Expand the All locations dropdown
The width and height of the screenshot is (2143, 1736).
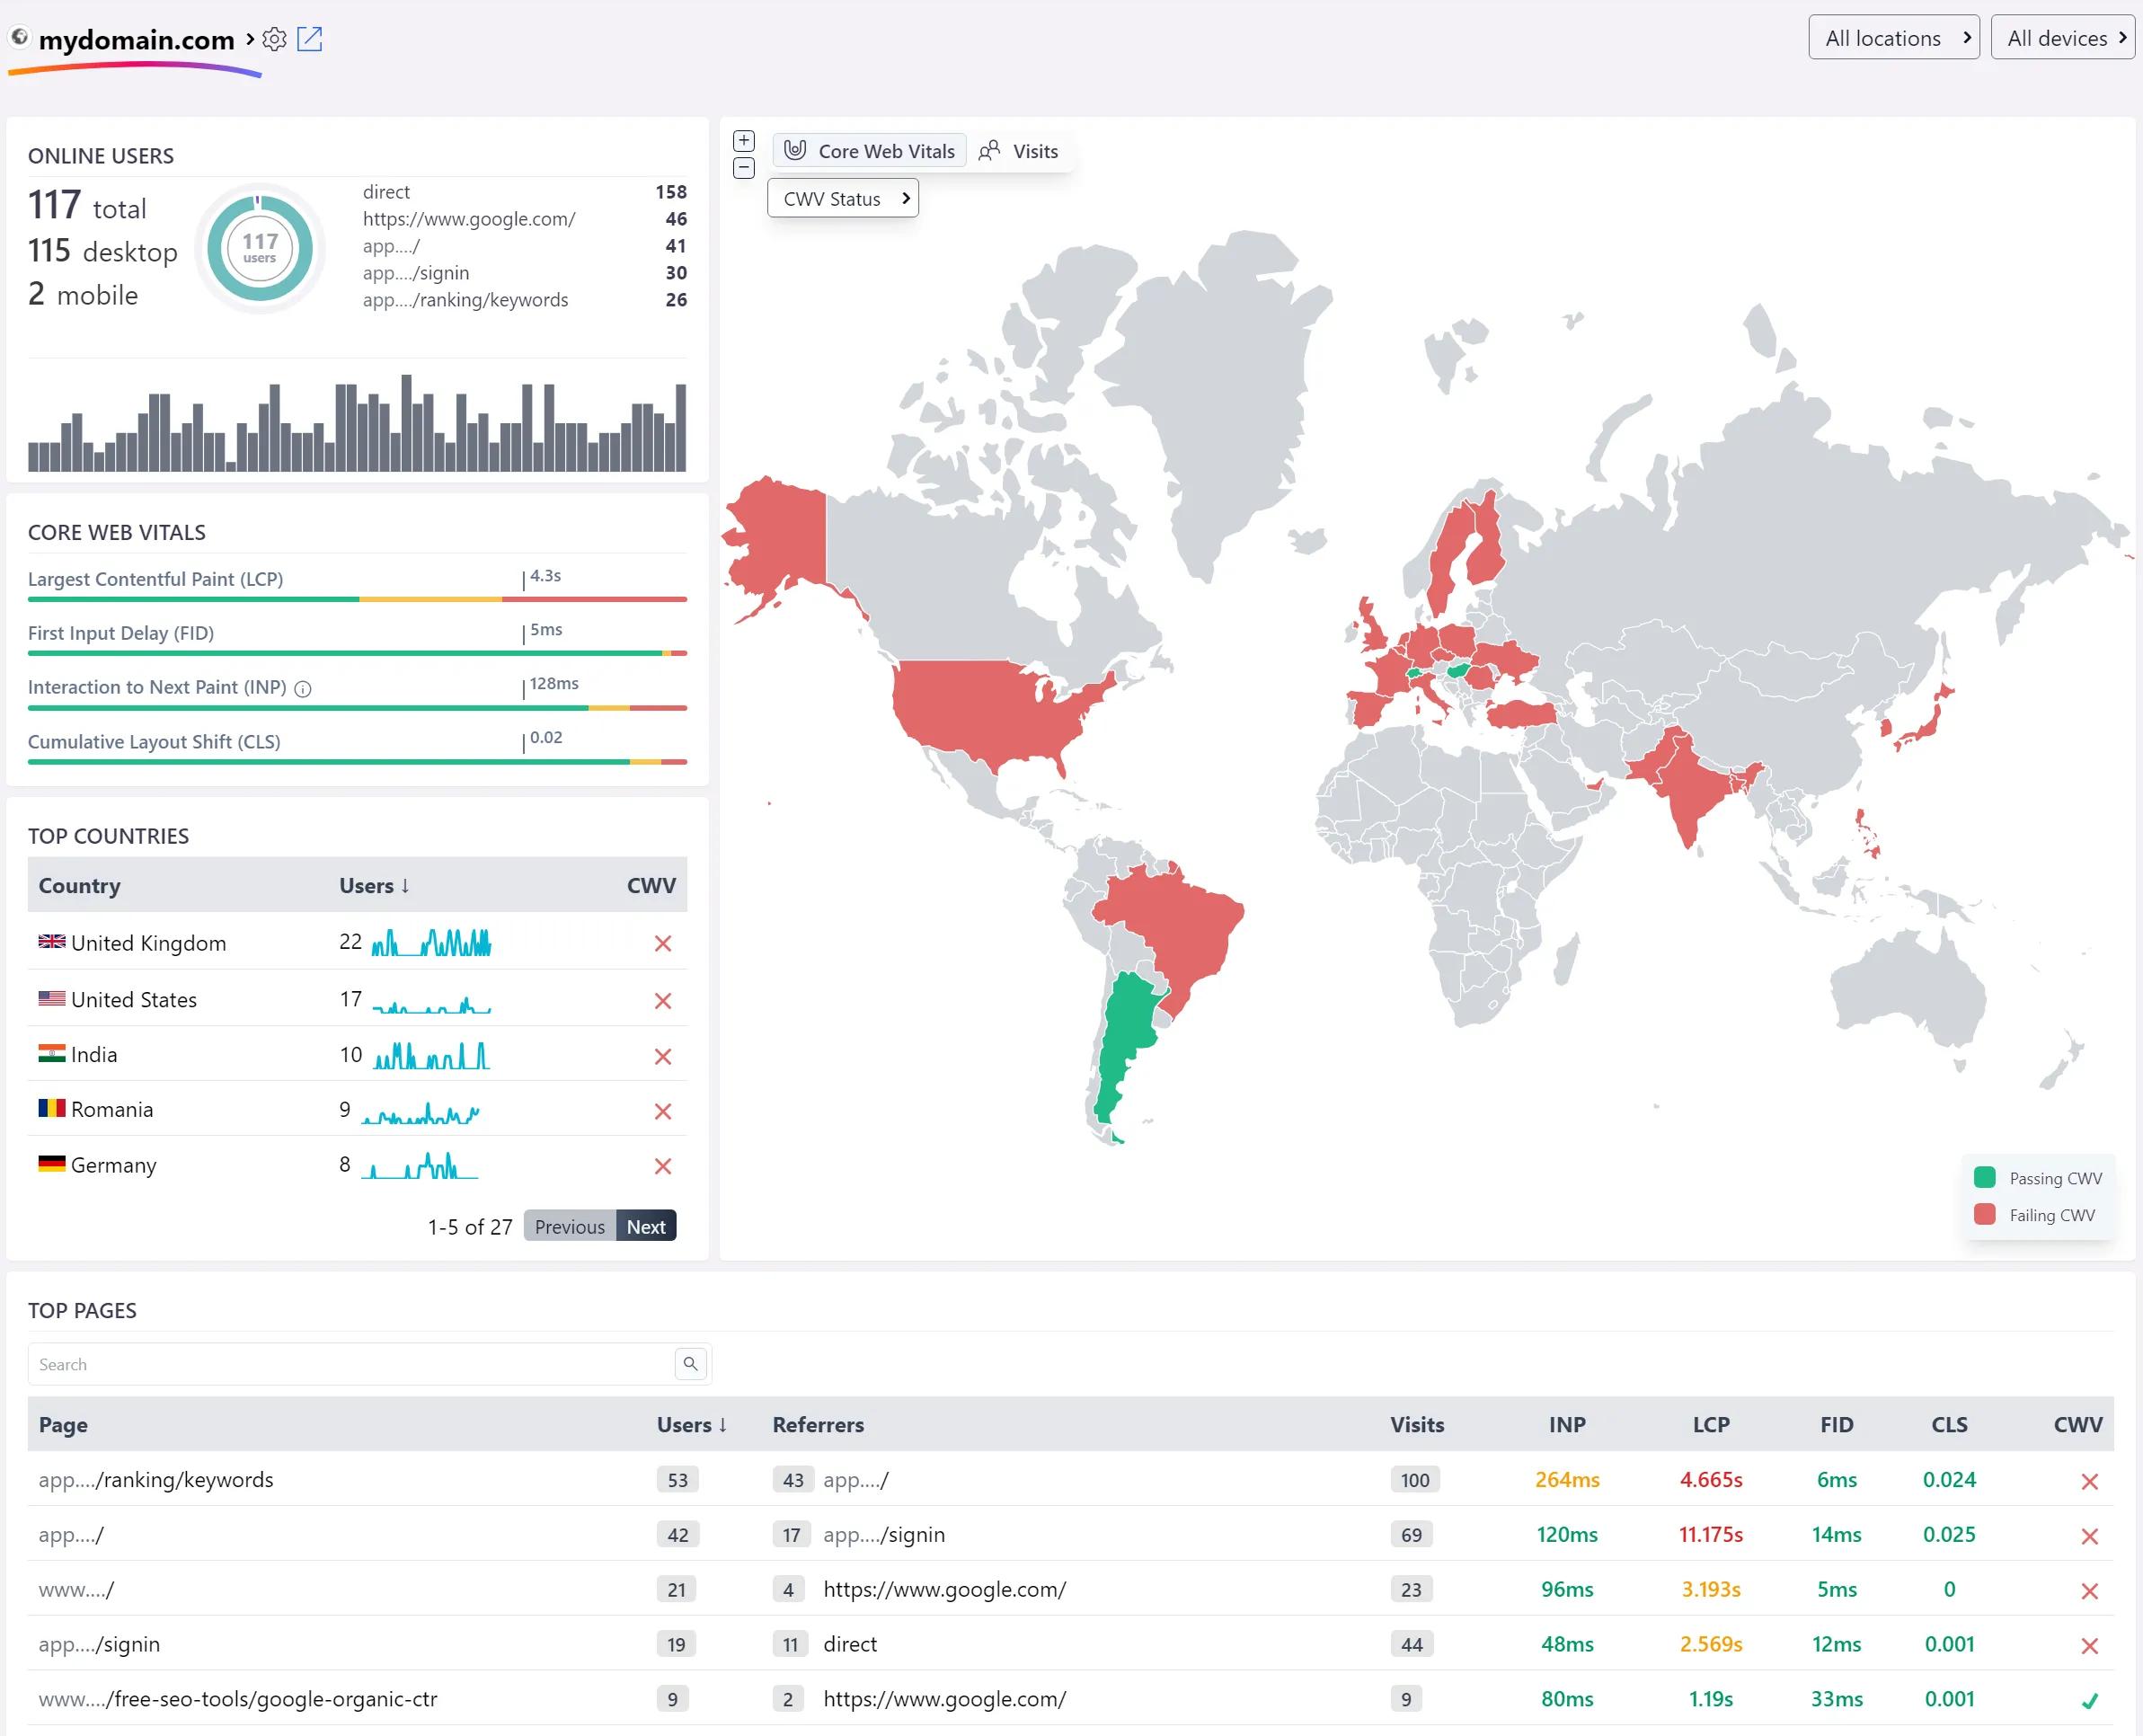coord(1893,38)
